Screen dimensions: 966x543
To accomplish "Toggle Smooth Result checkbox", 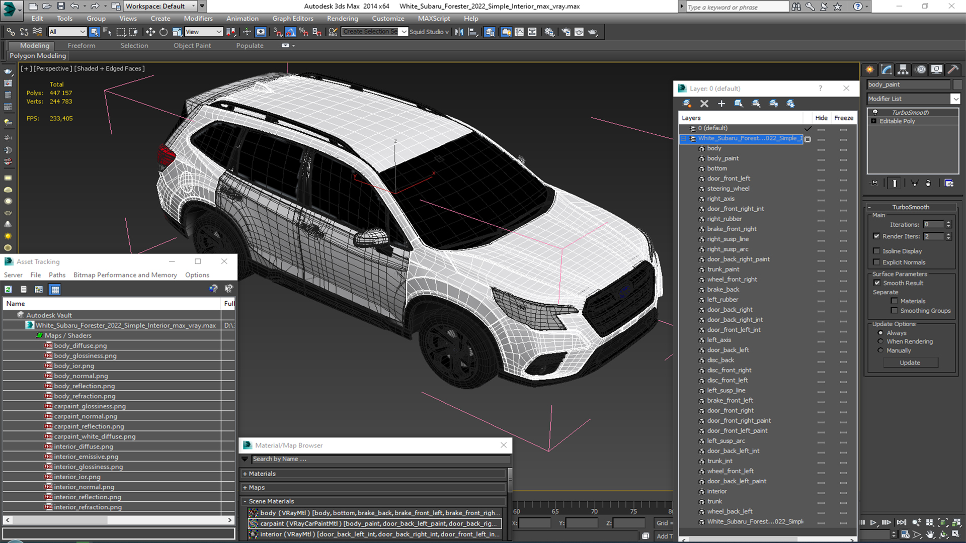I will point(877,283).
